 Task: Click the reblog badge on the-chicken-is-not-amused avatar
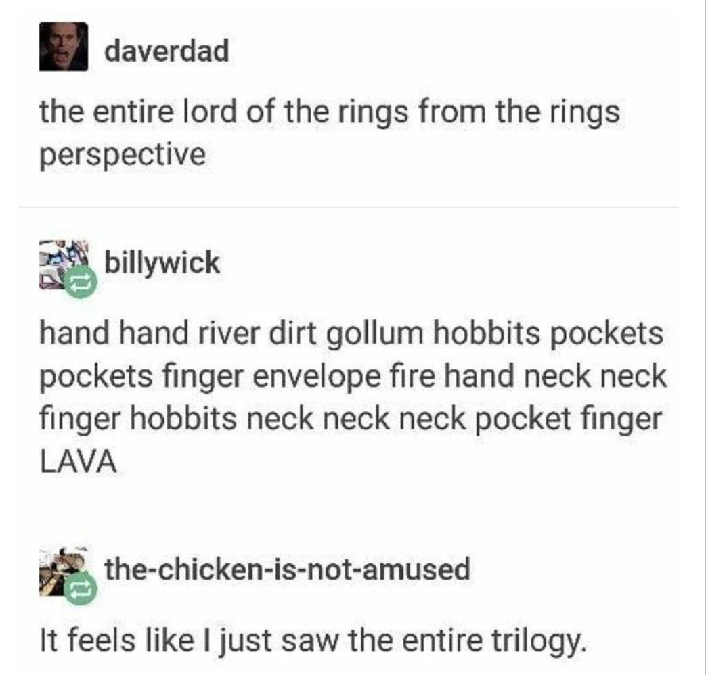pos(80,588)
